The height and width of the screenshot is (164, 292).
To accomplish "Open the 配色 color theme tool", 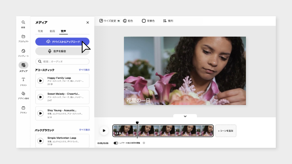I will pos(128,21).
